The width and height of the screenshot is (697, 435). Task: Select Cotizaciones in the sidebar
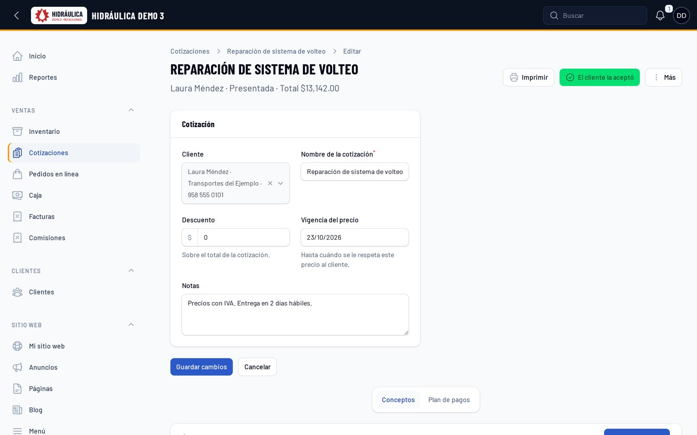(x=74, y=153)
